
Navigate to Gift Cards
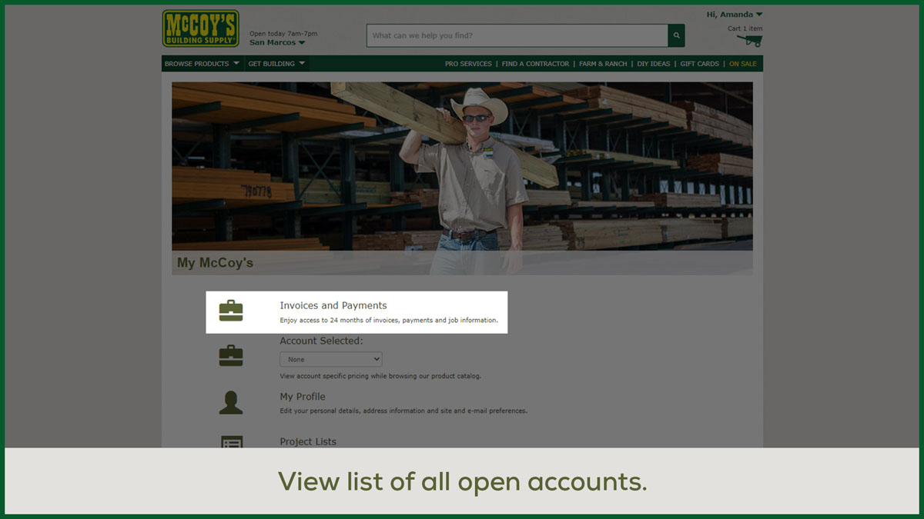pyautogui.click(x=699, y=64)
